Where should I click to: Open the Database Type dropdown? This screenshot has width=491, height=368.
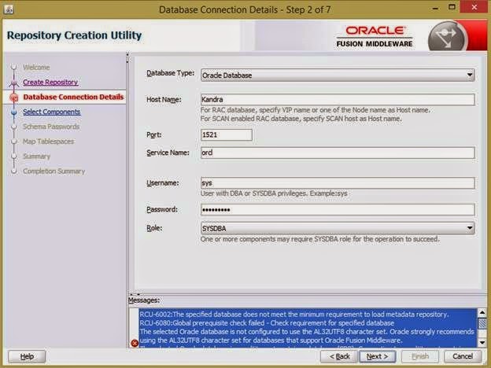point(338,75)
